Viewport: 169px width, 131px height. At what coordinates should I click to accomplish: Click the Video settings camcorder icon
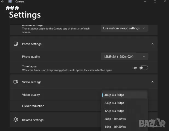pos(16,82)
